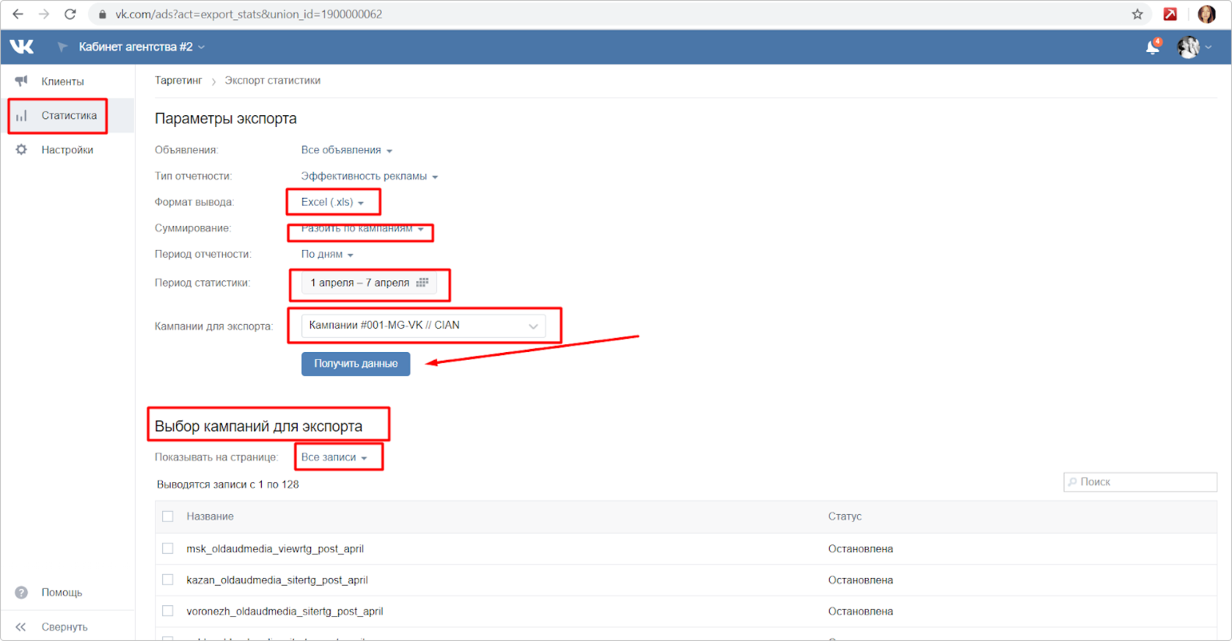Viewport: 1232px width, 641px height.
Task: Open Статистика section
Action: click(x=67, y=115)
